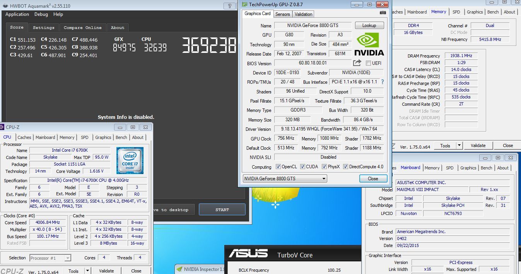Open Graphics tab in CPU-Z memory window

[475, 12]
